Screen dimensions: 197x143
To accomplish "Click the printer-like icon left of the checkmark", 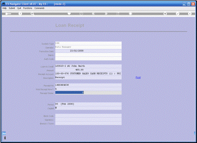I will tap(165, 14).
